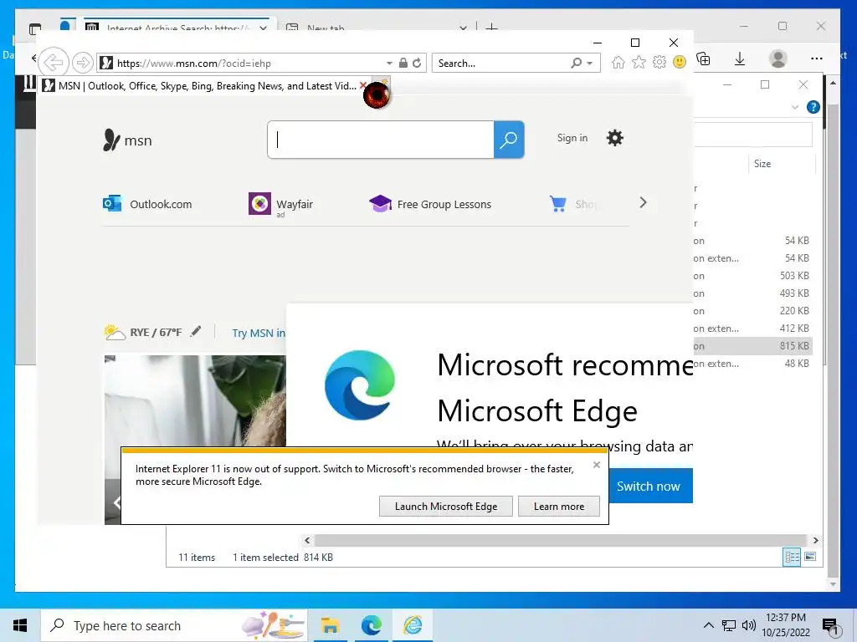857x642 pixels.
Task: Open MSN settings gear next to Sign in
Action: [x=615, y=138]
